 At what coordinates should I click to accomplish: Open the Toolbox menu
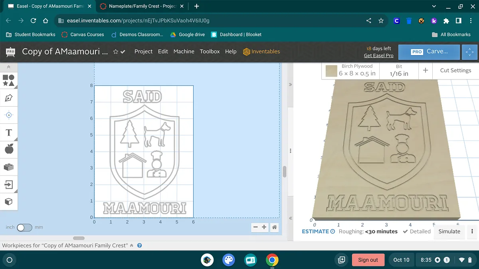coord(210,51)
